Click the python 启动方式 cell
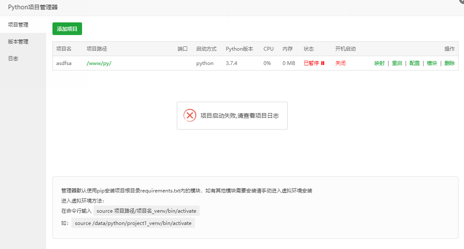This screenshot has width=464, height=249. tap(205, 63)
